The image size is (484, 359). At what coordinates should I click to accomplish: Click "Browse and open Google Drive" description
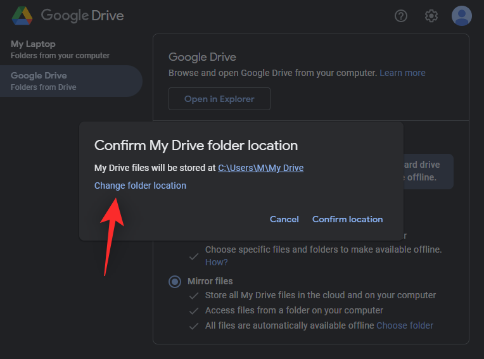272,73
